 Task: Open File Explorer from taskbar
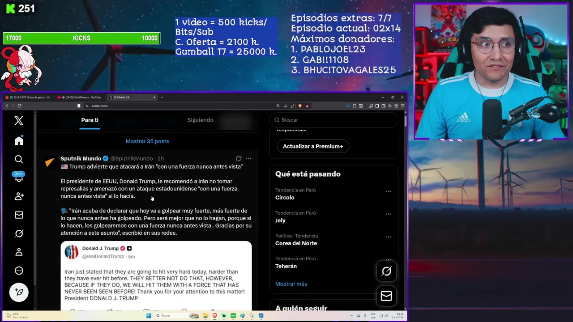(x=205, y=316)
